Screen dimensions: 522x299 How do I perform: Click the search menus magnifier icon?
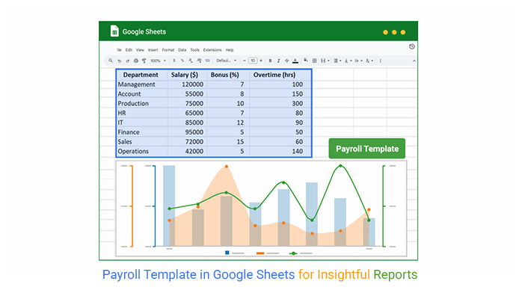tap(111, 61)
